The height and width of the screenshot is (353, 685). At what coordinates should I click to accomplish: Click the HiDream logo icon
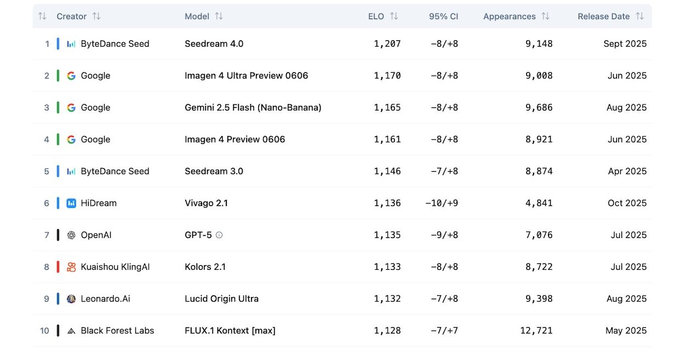point(71,203)
